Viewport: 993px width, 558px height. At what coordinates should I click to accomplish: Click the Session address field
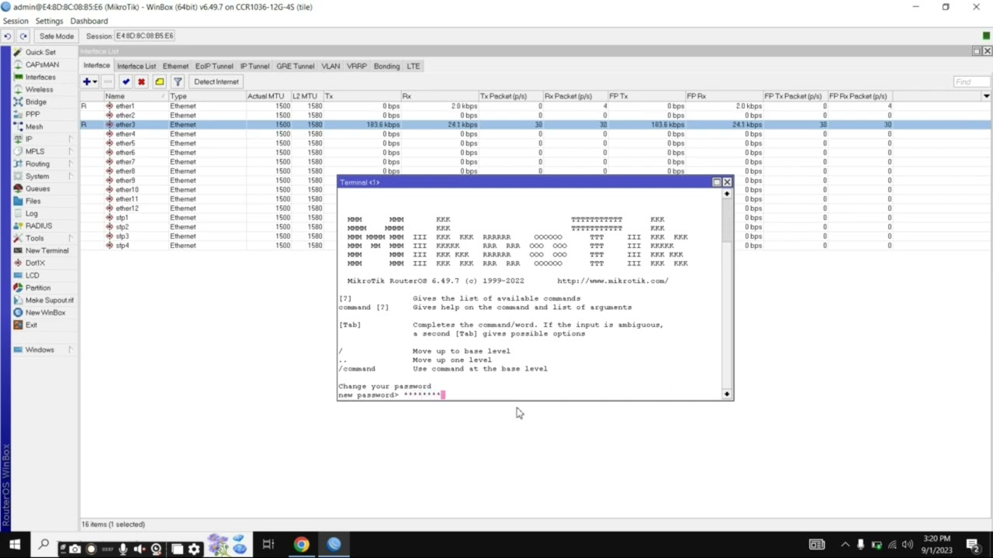(145, 36)
